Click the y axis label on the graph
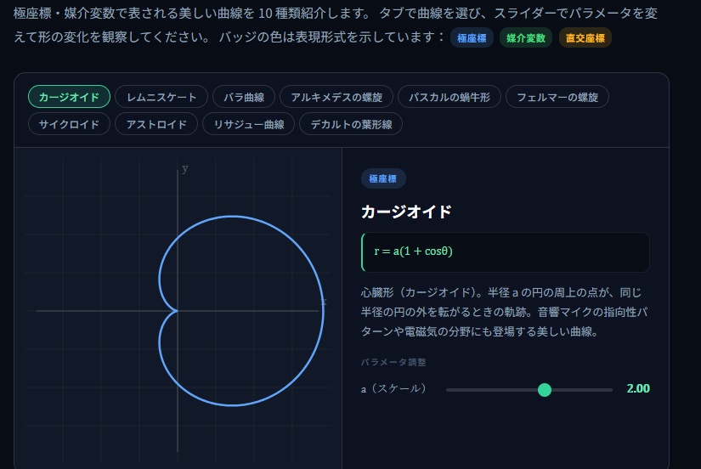The height and width of the screenshot is (469, 701). [x=185, y=169]
